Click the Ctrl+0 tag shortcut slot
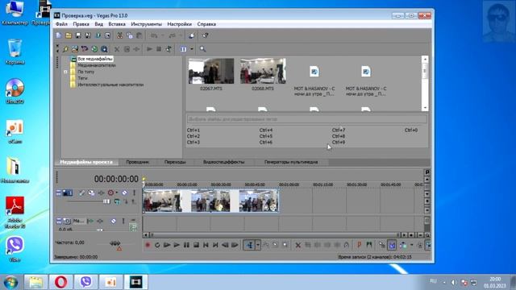The image size is (516, 290). (x=411, y=130)
